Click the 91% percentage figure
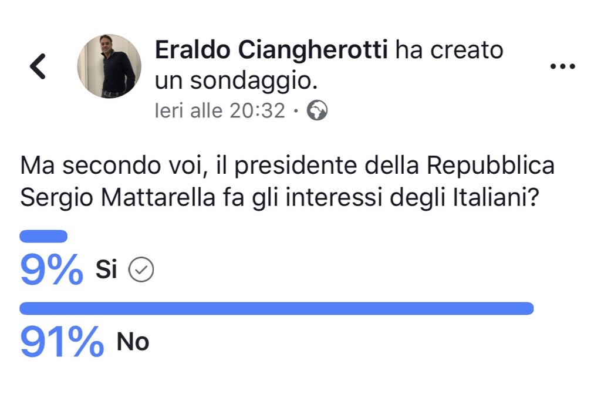601x401 pixels. (x=62, y=343)
